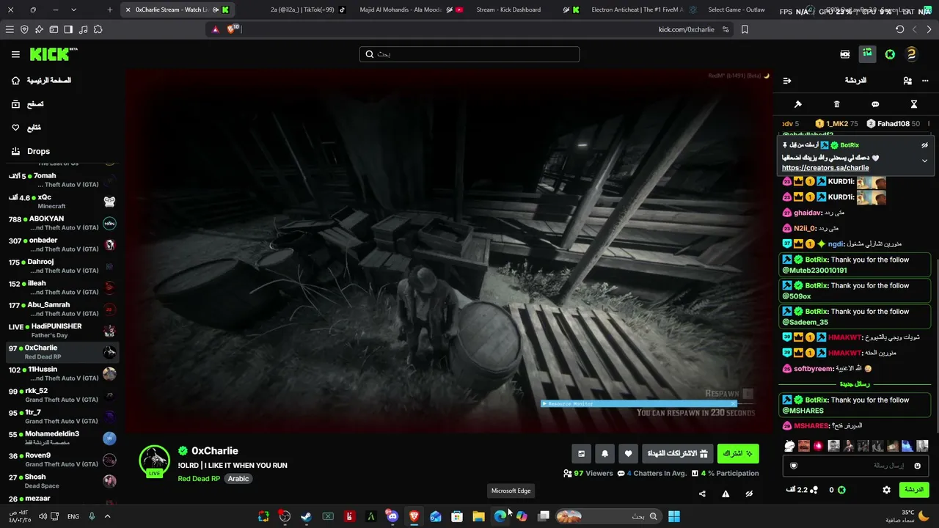This screenshot has height=528, width=939.
Task: Open the chat users list icon
Action: click(907, 81)
